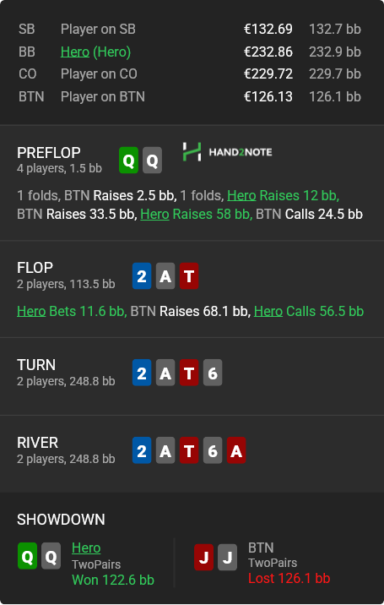The width and height of the screenshot is (384, 605).
Task: Click the Lost 126.1 bb result
Action: [x=289, y=578]
